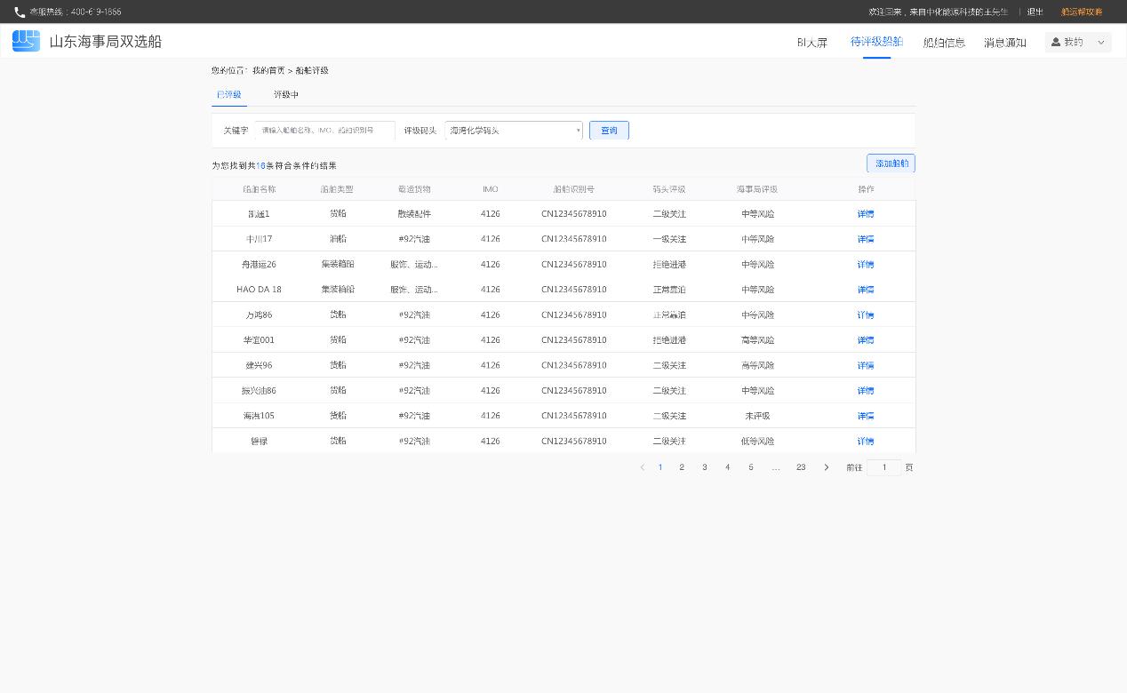Go to previous page with left arrow

click(642, 467)
